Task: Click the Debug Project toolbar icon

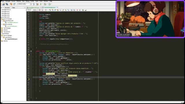Action: (45, 4)
